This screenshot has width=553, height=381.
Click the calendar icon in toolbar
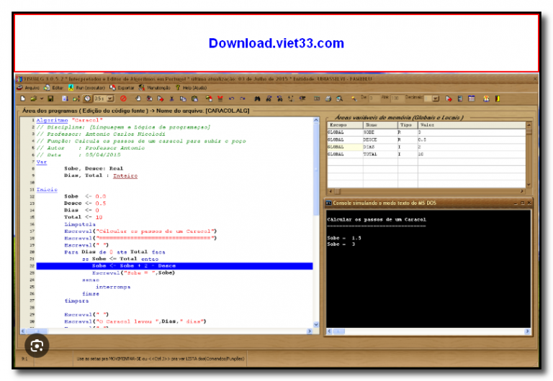[x=472, y=98]
